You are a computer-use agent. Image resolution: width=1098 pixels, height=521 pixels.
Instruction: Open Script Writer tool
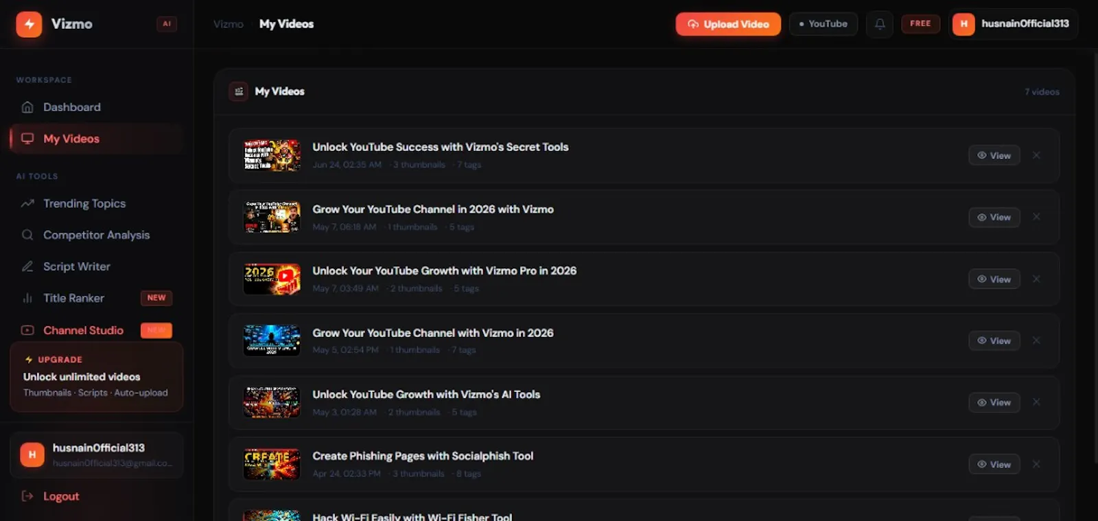coord(96,266)
